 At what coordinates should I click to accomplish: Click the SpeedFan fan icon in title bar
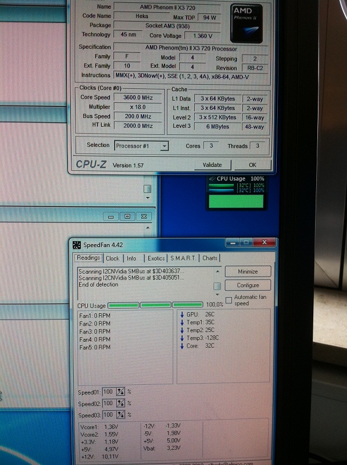coord(77,245)
